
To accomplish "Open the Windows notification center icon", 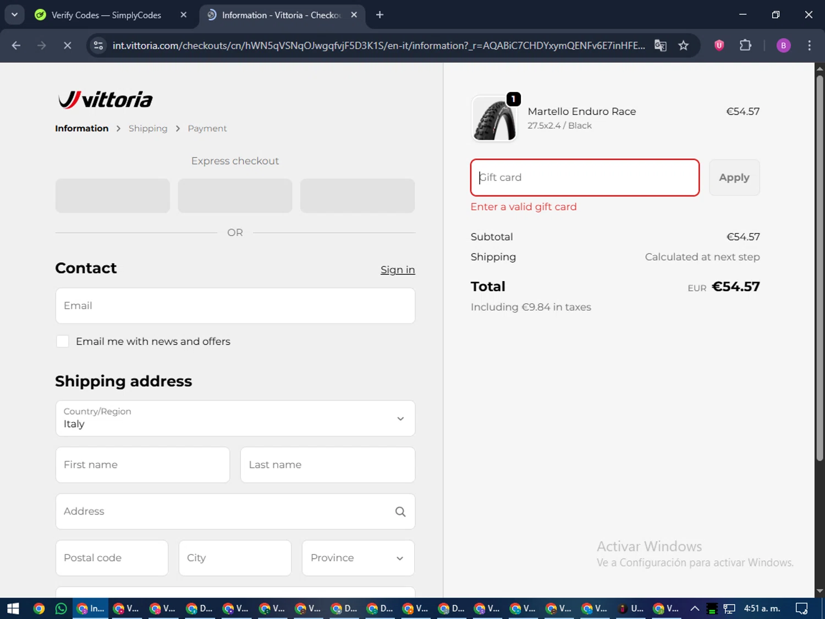I will click(x=801, y=609).
